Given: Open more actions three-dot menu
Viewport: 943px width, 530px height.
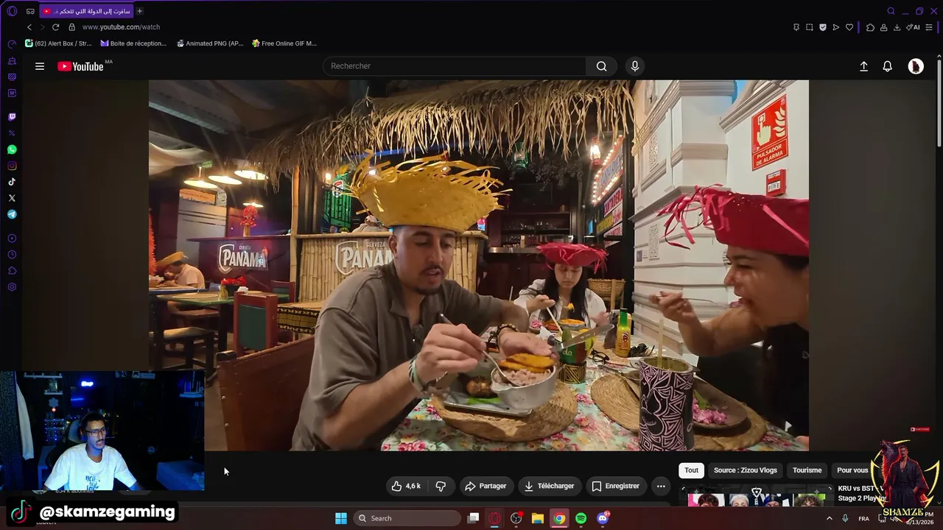Looking at the screenshot, I should [661, 486].
